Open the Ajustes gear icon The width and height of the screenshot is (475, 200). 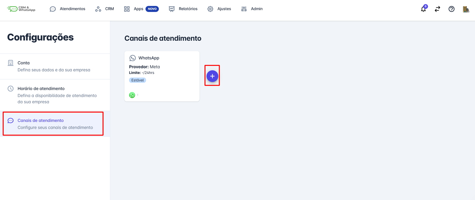click(210, 9)
